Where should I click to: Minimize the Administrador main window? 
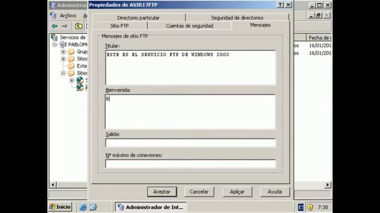coord(312,5)
